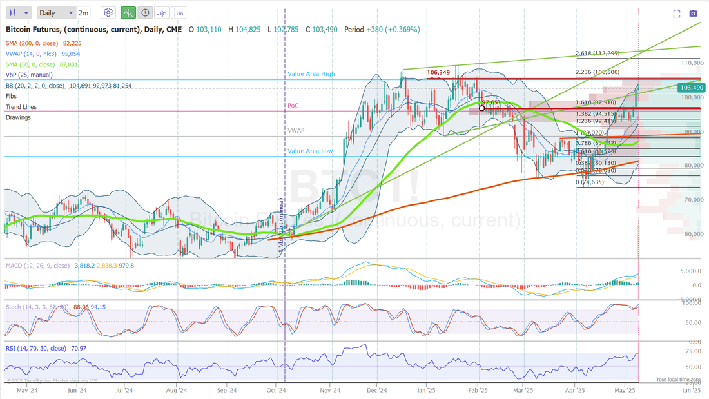Open the Daily timeframe dropdown
This screenshot has height=399, width=709.
pyautogui.click(x=55, y=13)
